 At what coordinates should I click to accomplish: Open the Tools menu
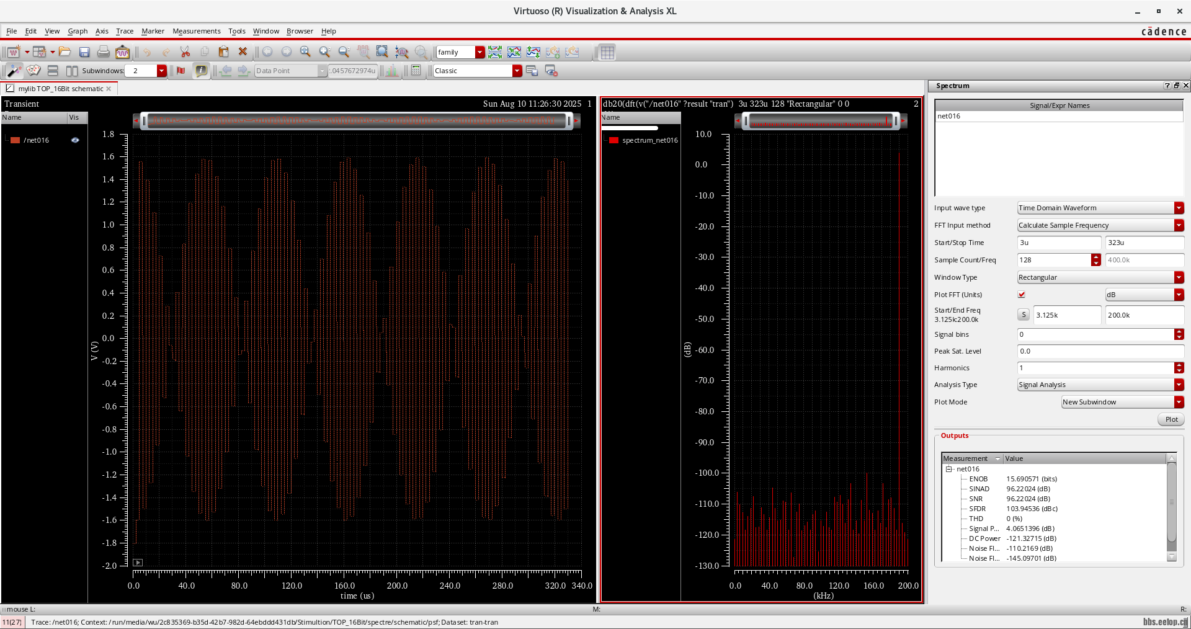(236, 31)
